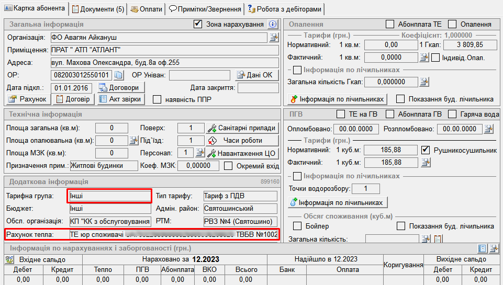
Task: Click the Тарифна група field
Action: click(109, 196)
